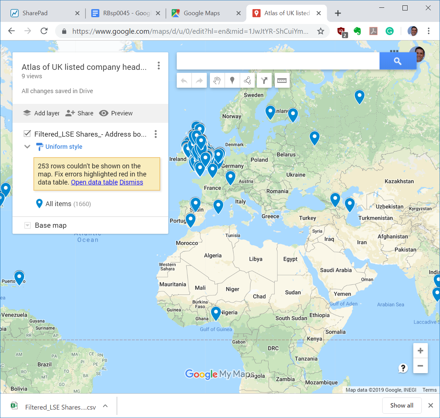Select the Measure distances ruler tool
This screenshot has height=418, width=440.
282,81
